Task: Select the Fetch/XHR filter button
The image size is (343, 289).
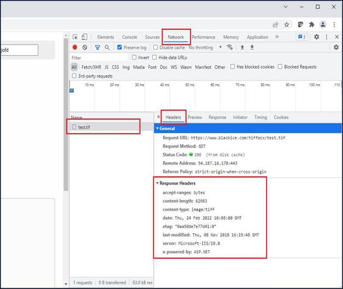Action: pyautogui.click(x=91, y=67)
